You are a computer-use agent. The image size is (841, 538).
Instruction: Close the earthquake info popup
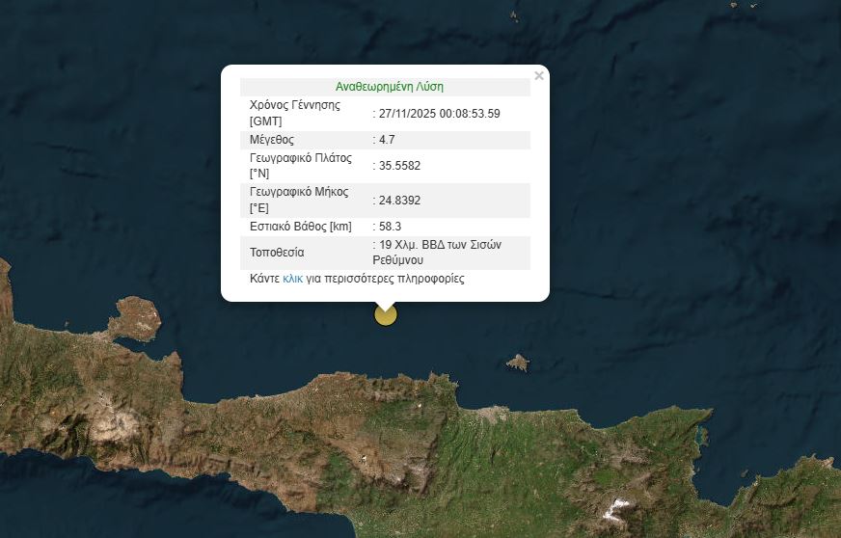pyautogui.click(x=539, y=76)
